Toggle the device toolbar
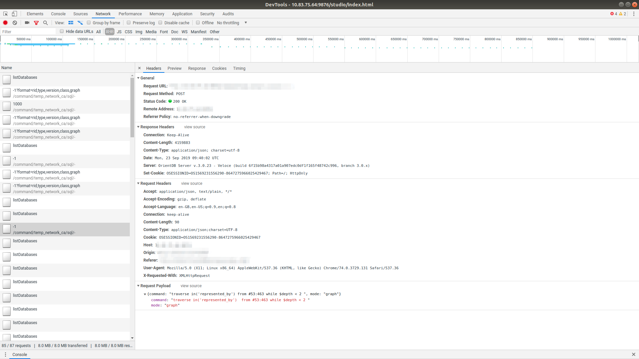639x359 pixels. pyautogui.click(x=14, y=14)
